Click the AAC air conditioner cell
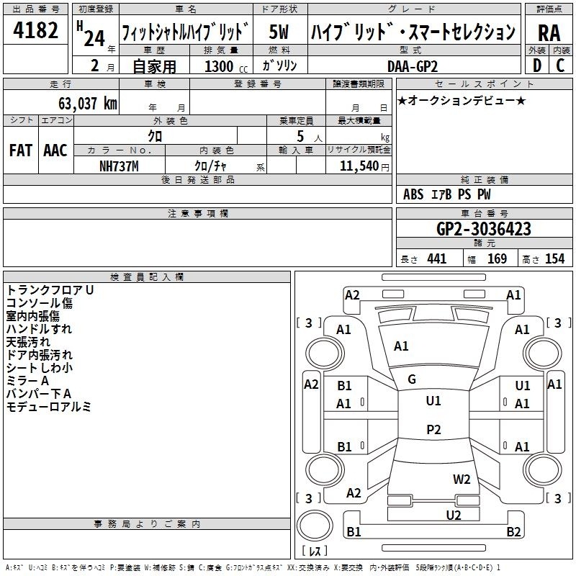 pos(55,150)
